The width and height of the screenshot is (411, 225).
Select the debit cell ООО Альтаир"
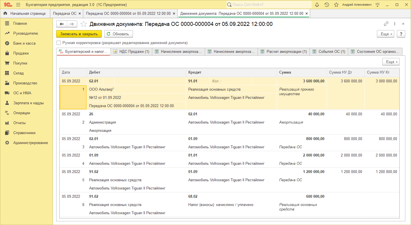point(136,89)
